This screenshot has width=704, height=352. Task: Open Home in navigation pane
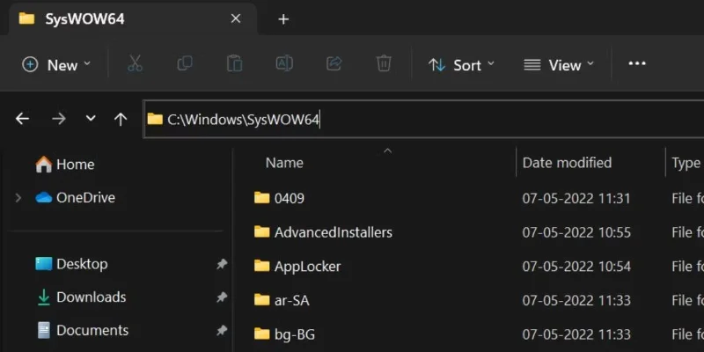(64, 165)
